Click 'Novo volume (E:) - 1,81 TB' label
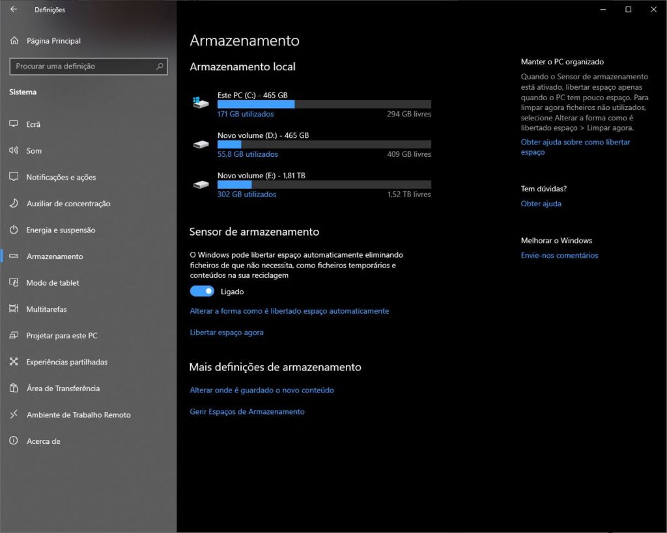The height and width of the screenshot is (533, 667). 261,176
